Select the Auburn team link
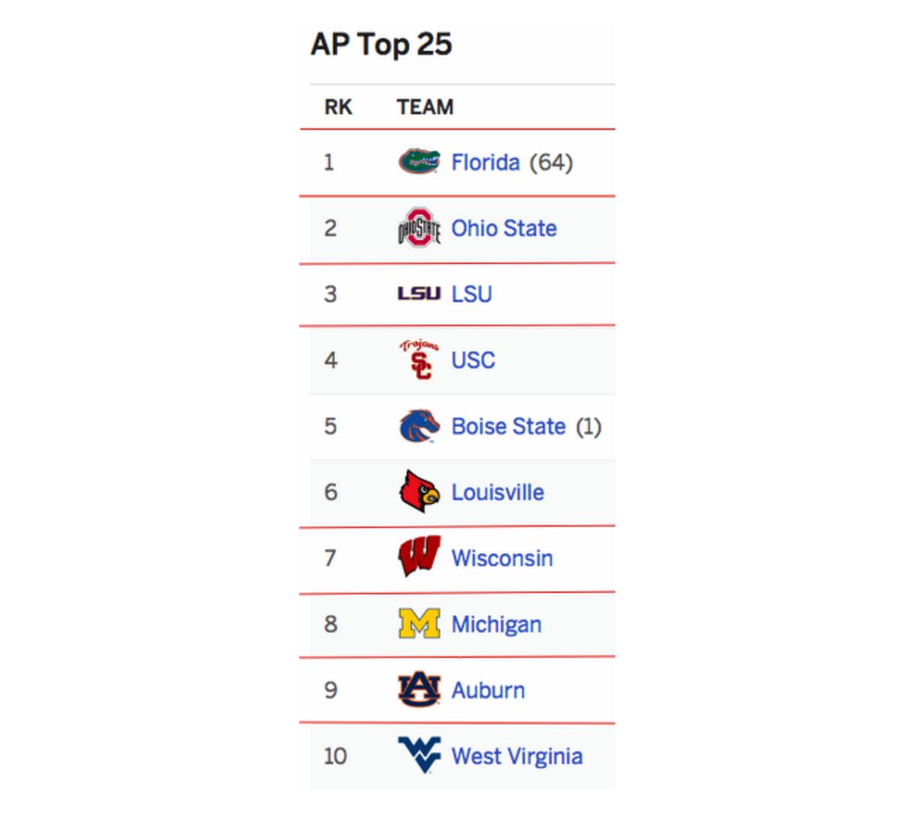 coord(488,690)
